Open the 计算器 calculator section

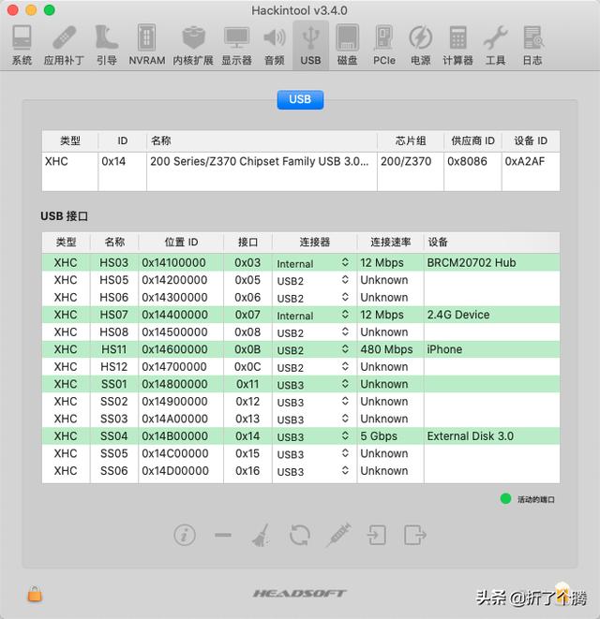point(457,45)
